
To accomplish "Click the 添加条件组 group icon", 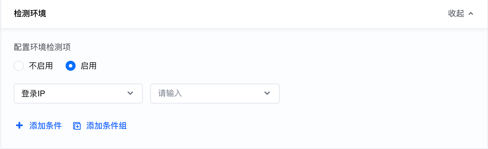I will 77,126.
